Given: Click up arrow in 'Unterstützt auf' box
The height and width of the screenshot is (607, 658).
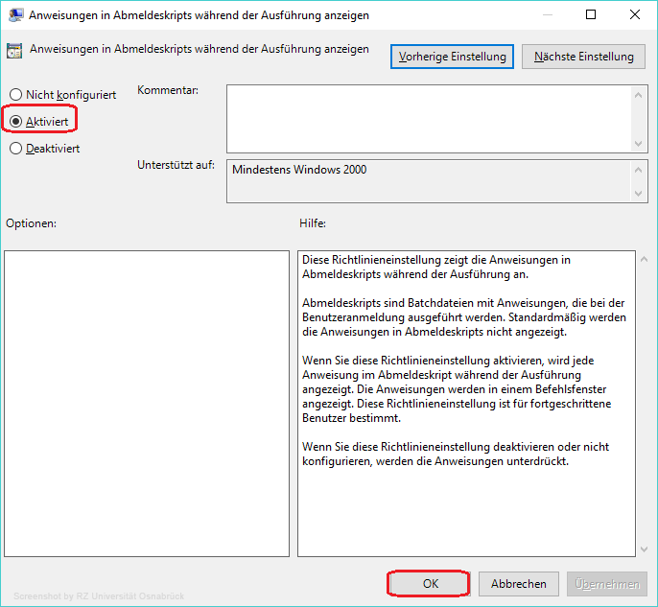Looking at the screenshot, I should click(641, 170).
